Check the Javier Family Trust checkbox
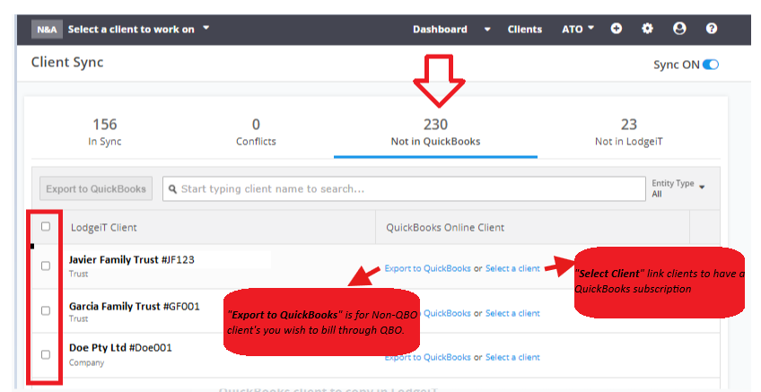Image resolution: width=761 pixels, height=392 pixels. (x=46, y=266)
